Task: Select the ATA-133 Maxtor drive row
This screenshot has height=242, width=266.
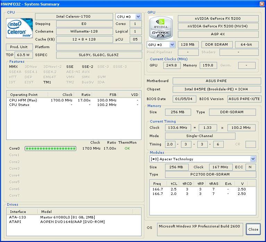Action: point(74,217)
